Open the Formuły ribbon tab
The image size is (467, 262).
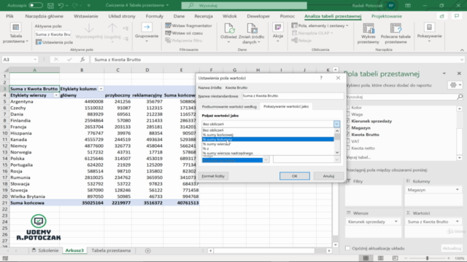[154, 16]
